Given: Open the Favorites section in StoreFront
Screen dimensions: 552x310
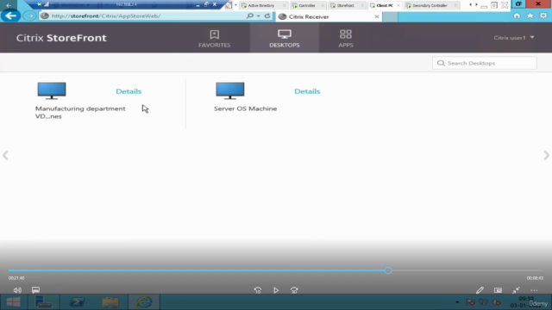Looking at the screenshot, I should 214,38.
